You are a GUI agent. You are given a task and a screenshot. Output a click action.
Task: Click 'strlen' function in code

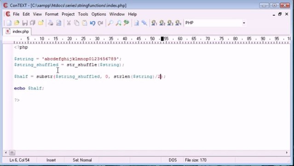tap(122, 77)
